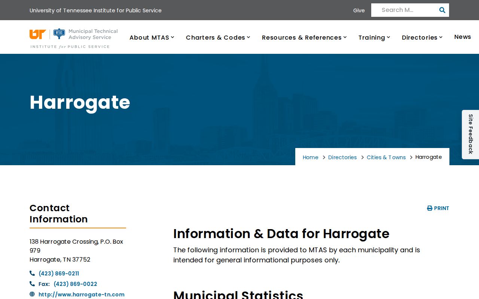Screen dimensions: 479x299
Task: Click the 'Fax:' label text
Action: [44, 284]
